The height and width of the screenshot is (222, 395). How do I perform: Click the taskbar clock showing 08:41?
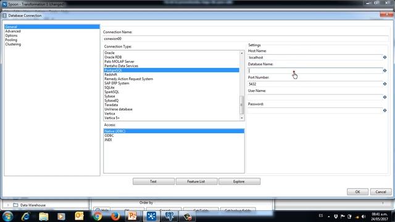(x=380, y=216)
